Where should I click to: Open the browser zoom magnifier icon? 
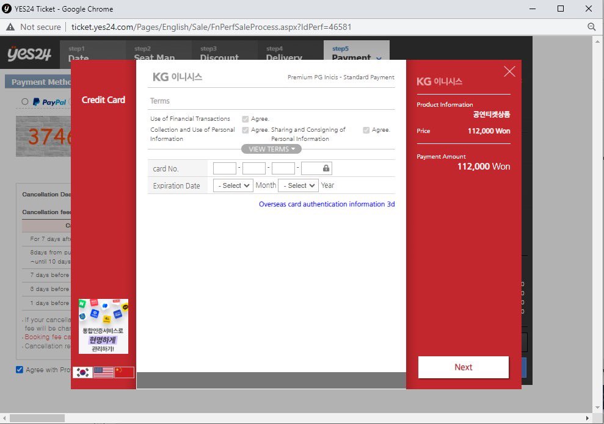pos(591,27)
